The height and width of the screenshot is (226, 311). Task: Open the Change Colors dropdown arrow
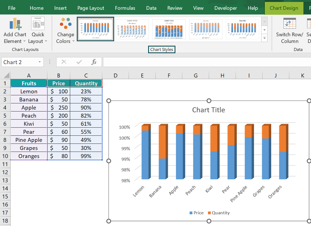click(x=73, y=41)
